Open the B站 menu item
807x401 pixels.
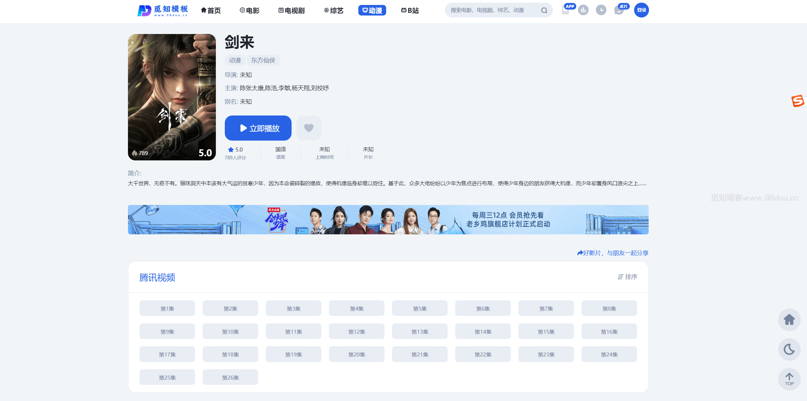[x=410, y=11]
